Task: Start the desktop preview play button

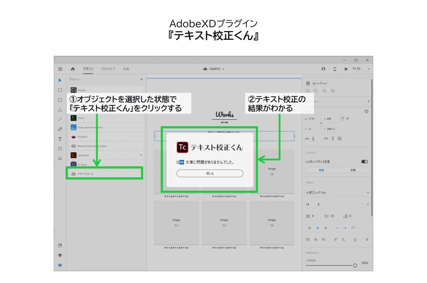Action: 346,69
